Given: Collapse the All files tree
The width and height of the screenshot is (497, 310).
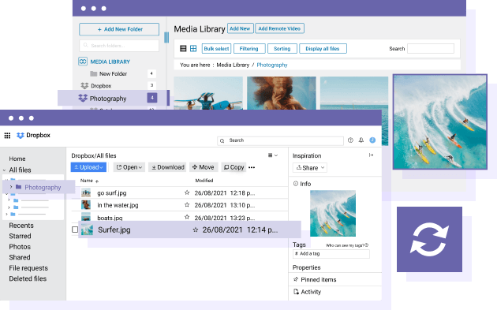Looking at the screenshot, I should click(5, 170).
